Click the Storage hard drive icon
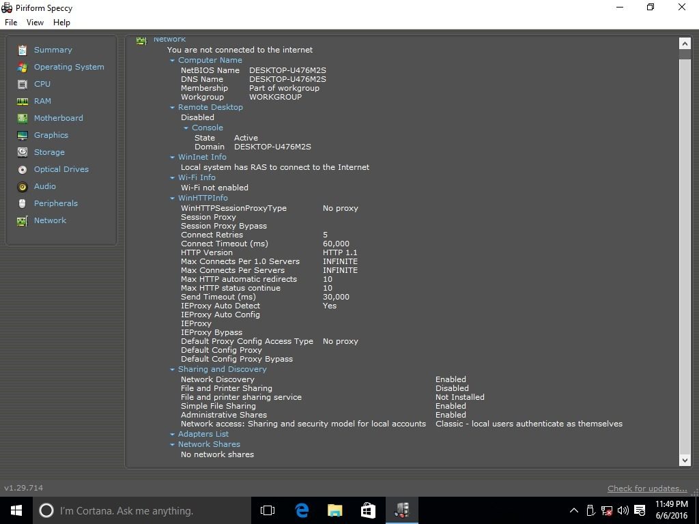The height and width of the screenshot is (524, 699). click(23, 152)
